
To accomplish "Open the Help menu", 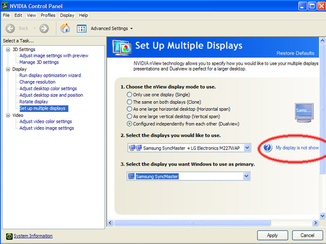I will coord(83,15).
